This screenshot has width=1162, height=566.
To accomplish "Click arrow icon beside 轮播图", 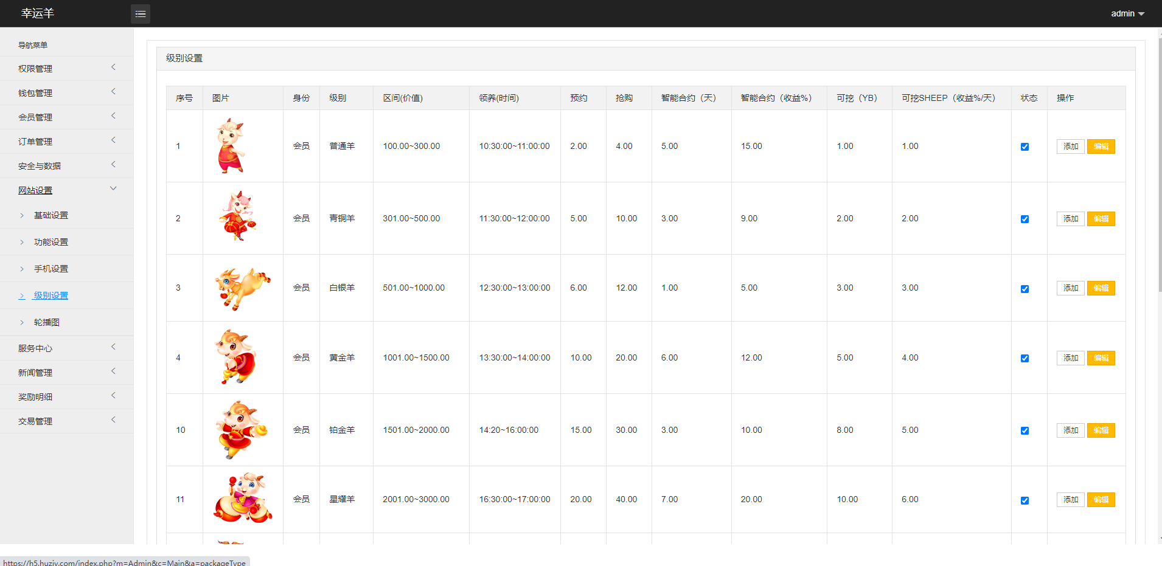I will 22,323.
